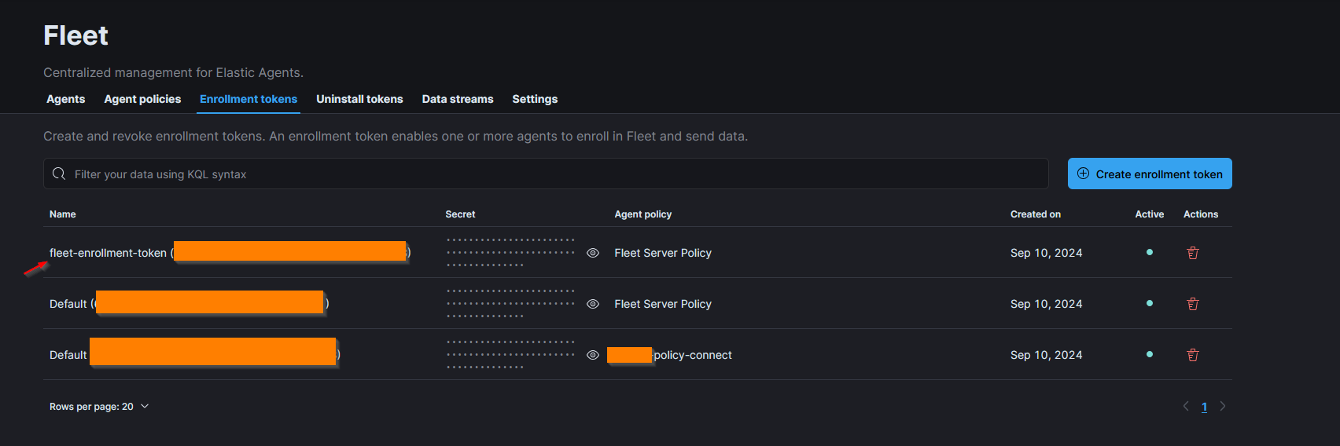
Task: Go to next page arrow
Action: point(1222,406)
